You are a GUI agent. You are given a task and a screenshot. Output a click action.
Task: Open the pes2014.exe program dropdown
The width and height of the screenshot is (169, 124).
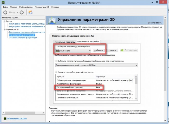point(90,50)
